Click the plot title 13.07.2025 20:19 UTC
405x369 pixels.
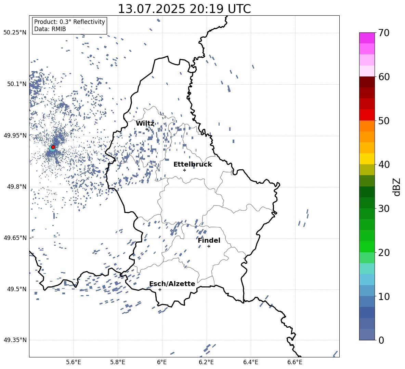tap(184, 9)
